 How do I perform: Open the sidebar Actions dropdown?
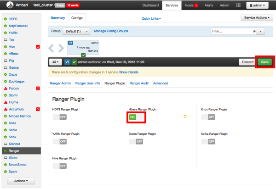coord(21,181)
